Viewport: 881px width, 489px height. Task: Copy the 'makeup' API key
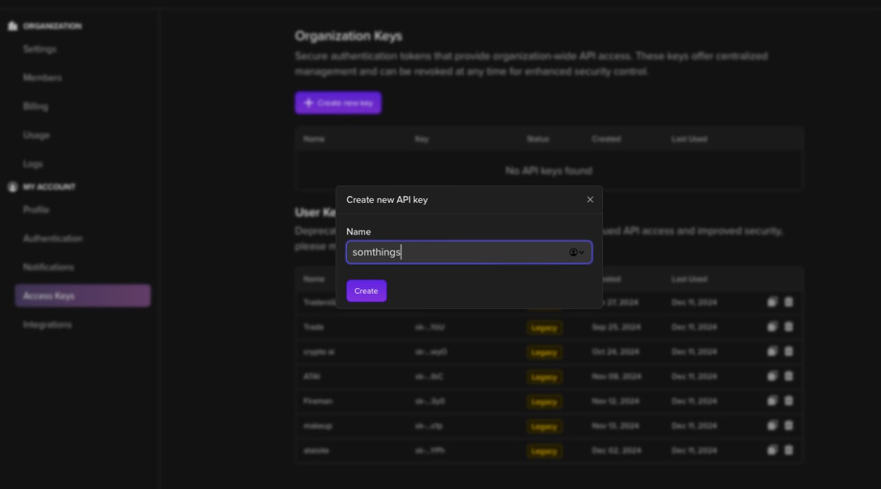(x=772, y=425)
